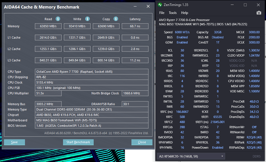Click the FCLK value 2000.00
266x162 pixels.
click(254, 37)
